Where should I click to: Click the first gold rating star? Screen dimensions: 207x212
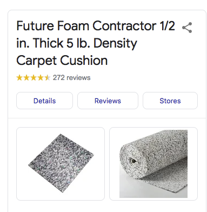click(x=19, y=78)
